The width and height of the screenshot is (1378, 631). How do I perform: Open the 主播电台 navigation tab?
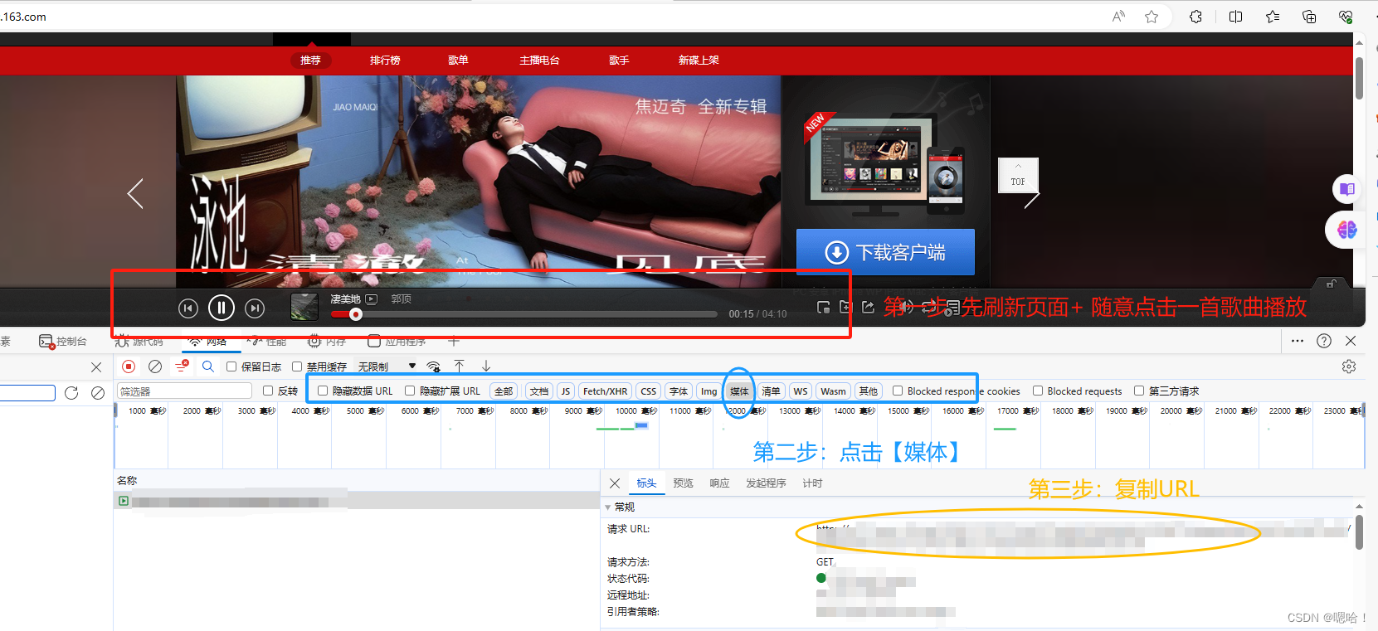coord(539,60)
